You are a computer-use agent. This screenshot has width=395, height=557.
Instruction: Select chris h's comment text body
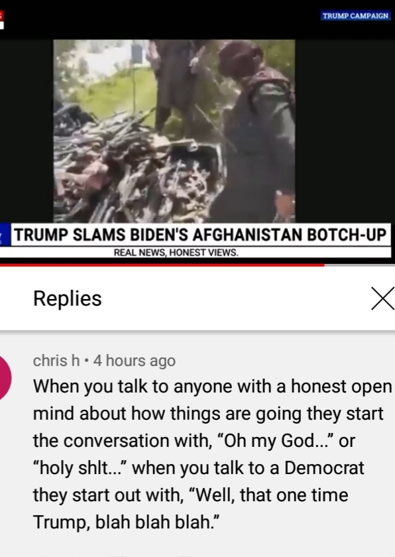[x=212, y=454]
